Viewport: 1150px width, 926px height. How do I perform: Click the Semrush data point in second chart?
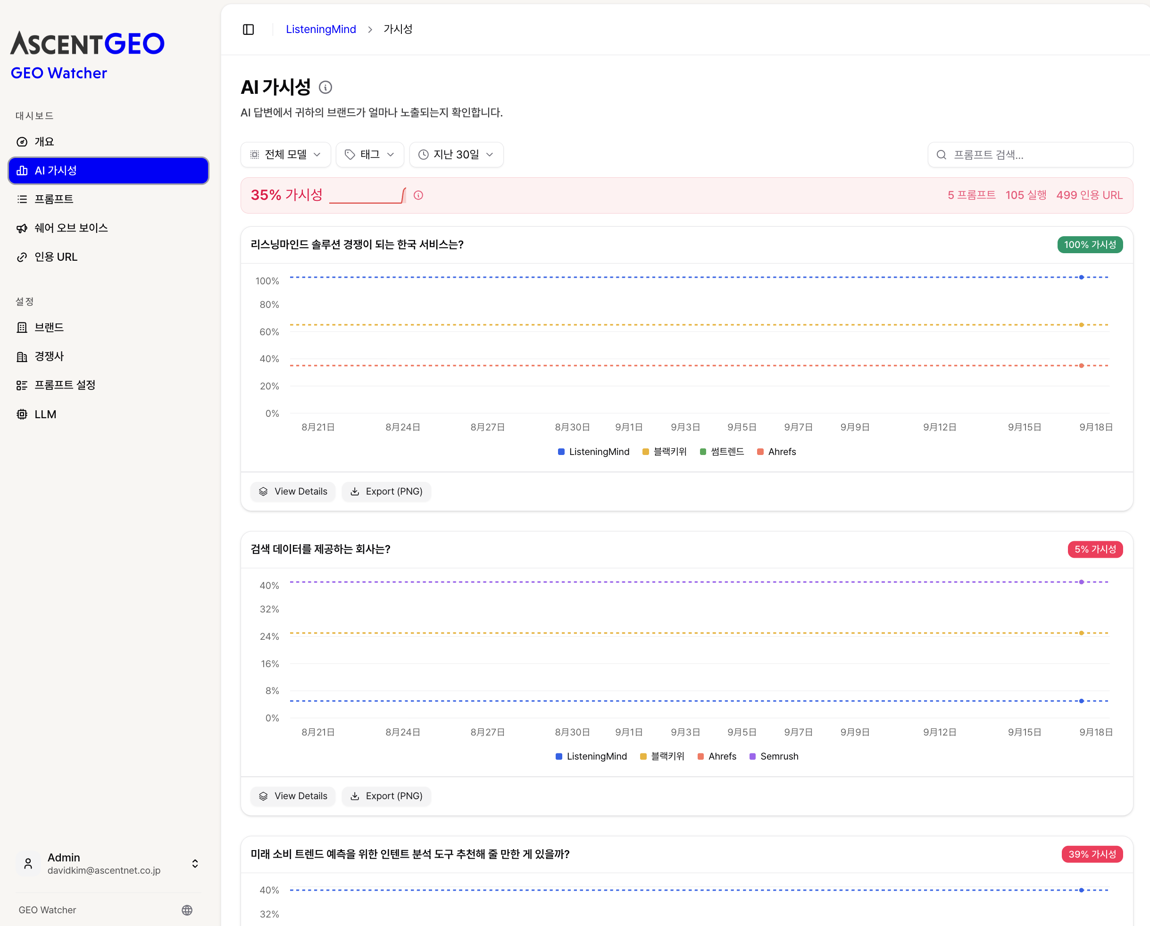1081,582
